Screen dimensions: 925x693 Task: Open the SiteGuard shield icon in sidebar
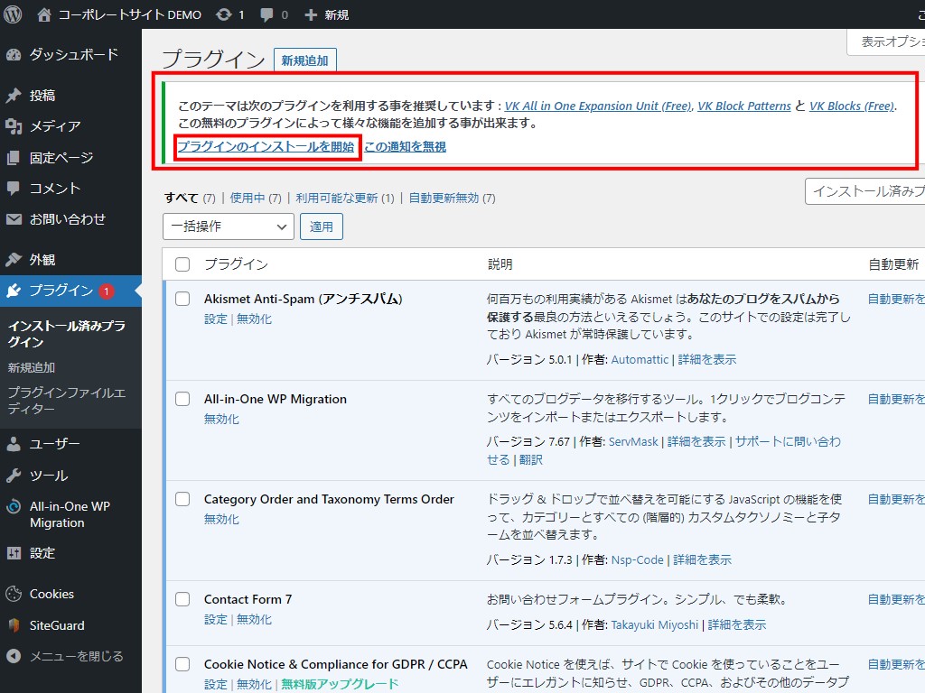14,625
